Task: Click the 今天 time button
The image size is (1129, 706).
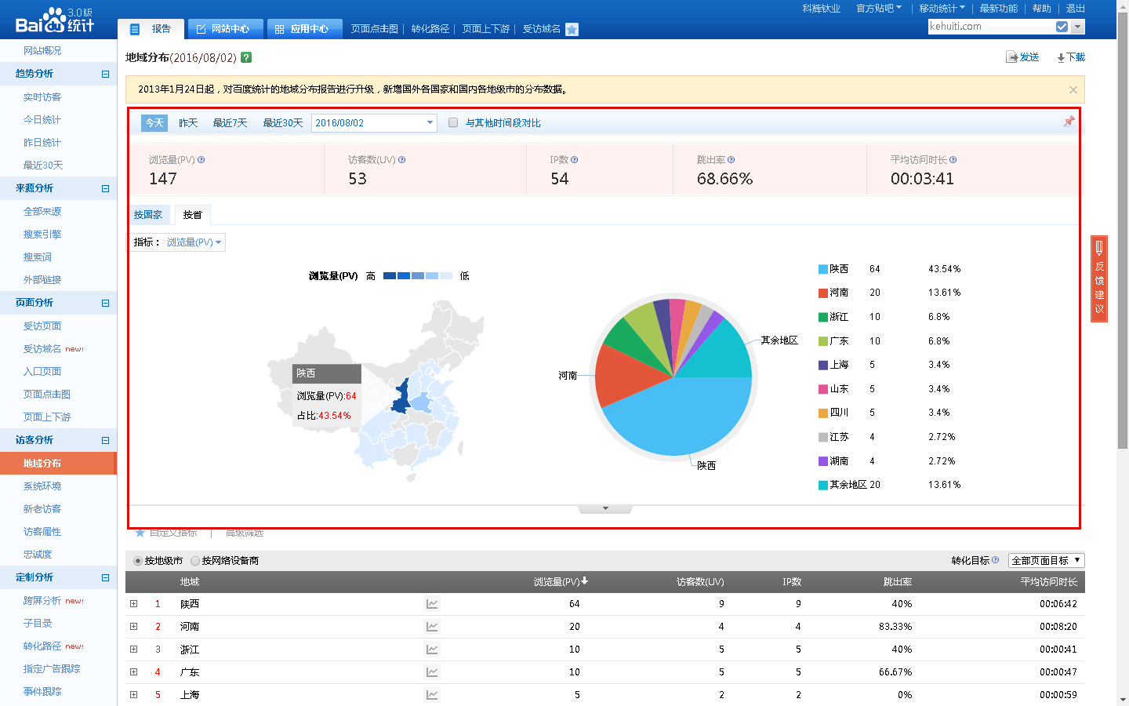Action: (x=154, y=123)
